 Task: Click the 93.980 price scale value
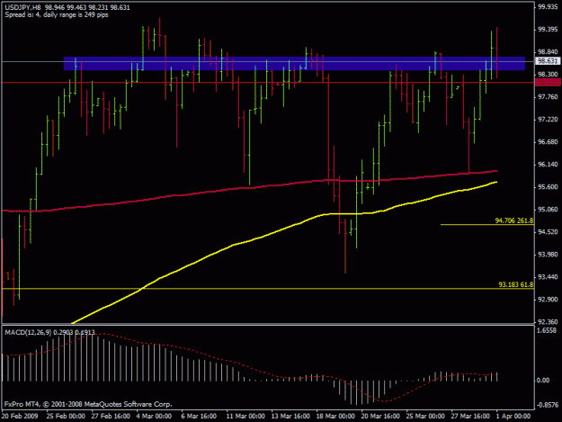tap(548, 255)
